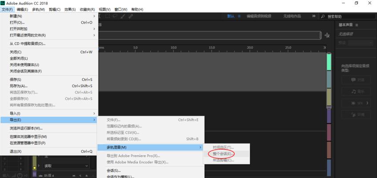Choose 关闭会话及其媒体(F) entry
Viewport: 377px width, 178px height.
point(48,71)
